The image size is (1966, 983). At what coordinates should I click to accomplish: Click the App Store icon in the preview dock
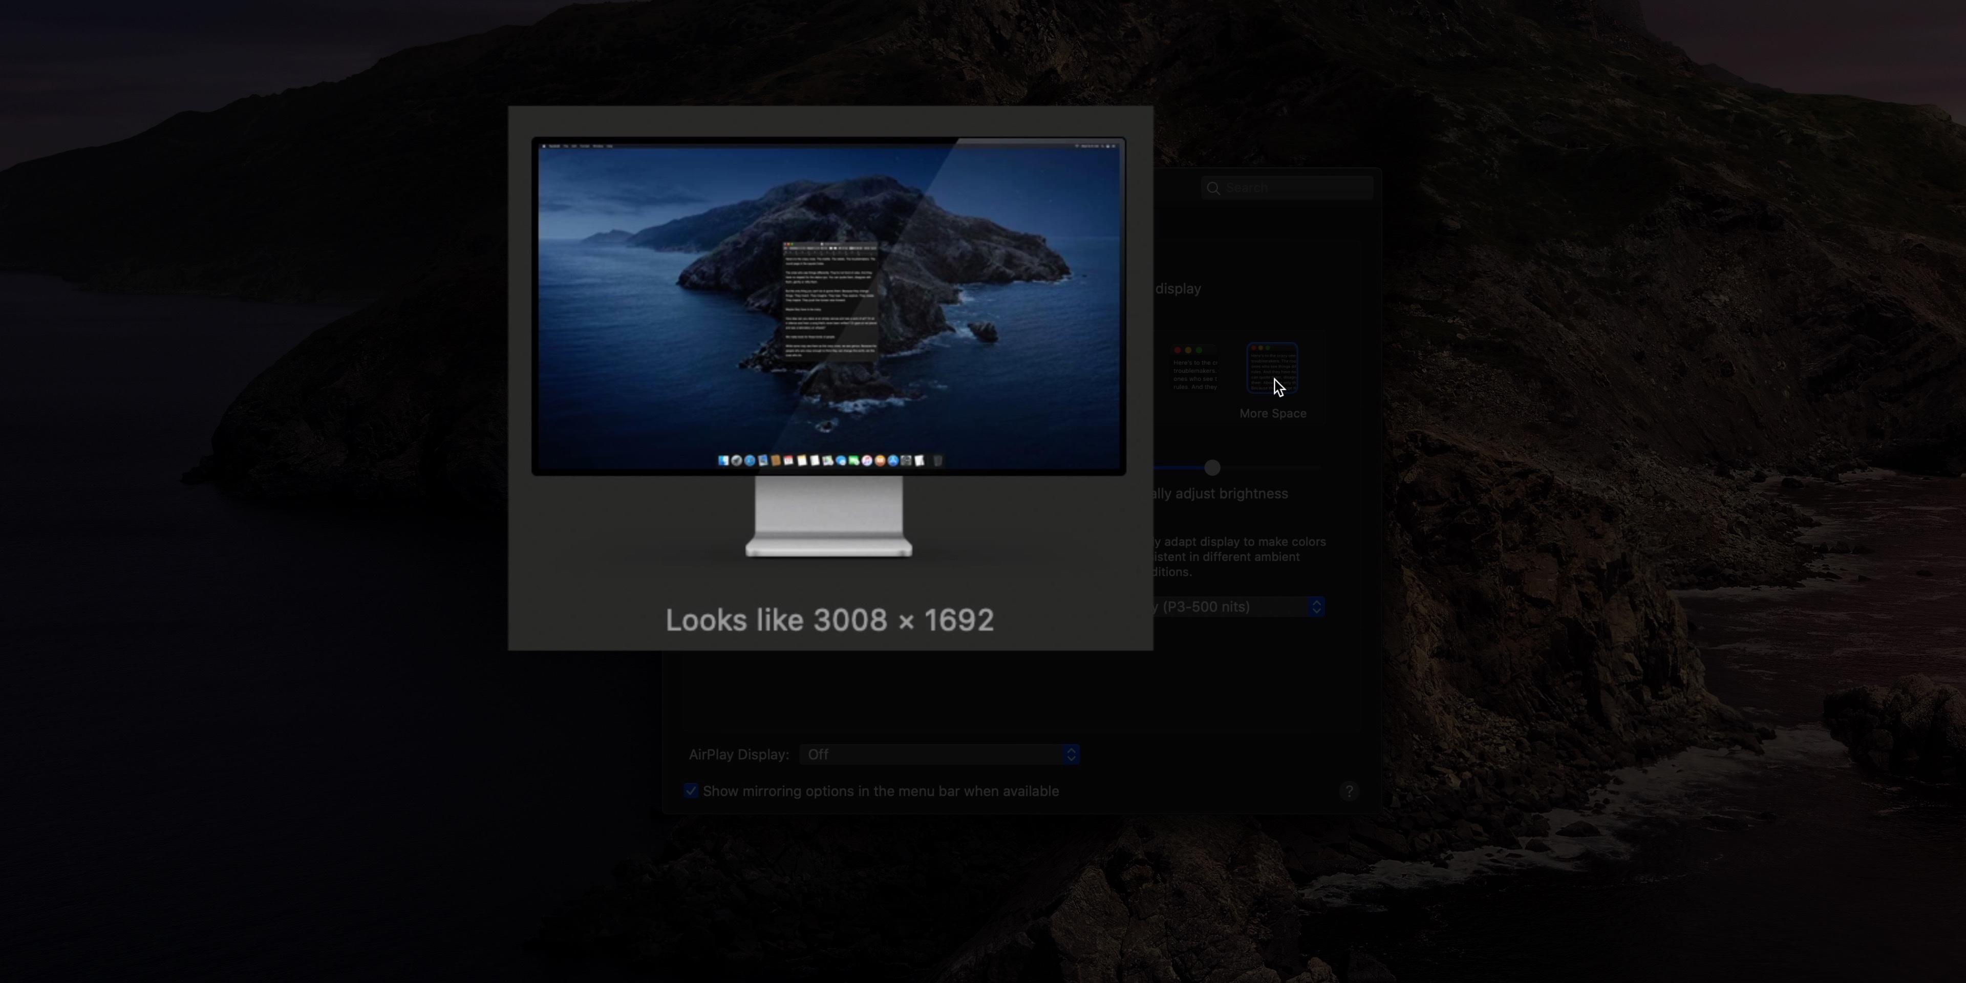pyautogui.click(x=893, y=461)
